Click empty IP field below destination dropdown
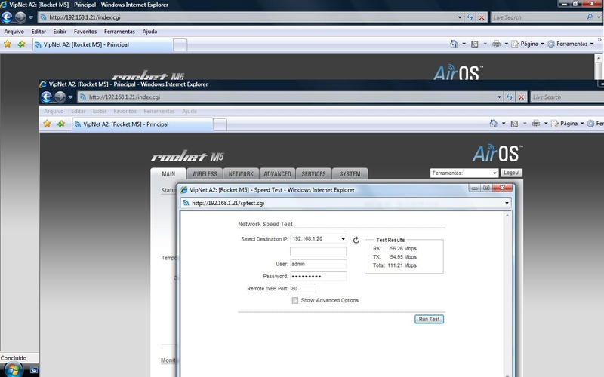The image size is (604, 377). pyautogui.click(x=318, y=252)
